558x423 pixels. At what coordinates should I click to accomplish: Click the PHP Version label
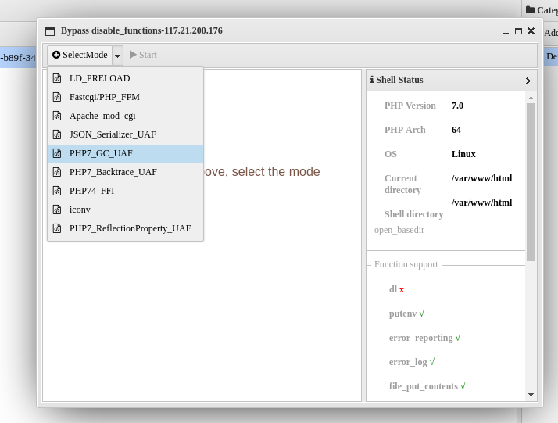pyautogui.click(x=410, y=106)
